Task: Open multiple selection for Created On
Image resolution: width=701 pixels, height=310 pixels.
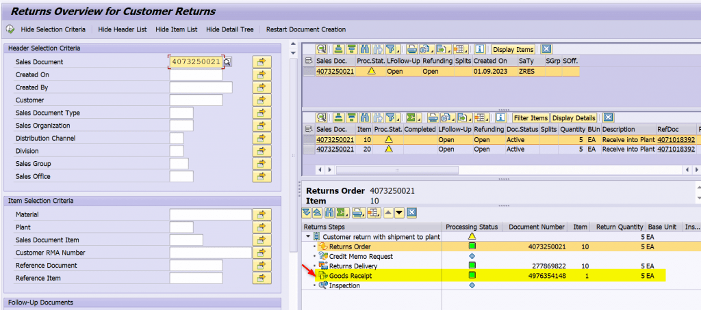Action: (262, 74)
